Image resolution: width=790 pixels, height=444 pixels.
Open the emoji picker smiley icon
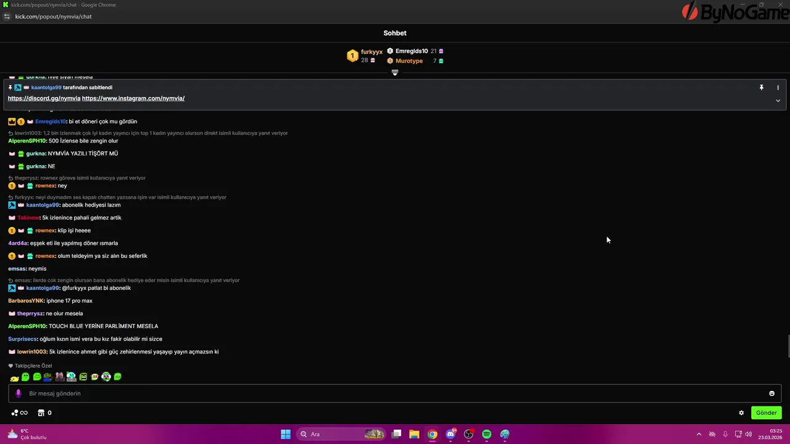(771, 393)
